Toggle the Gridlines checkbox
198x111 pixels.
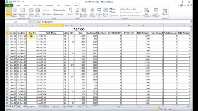(x=44, y=14)
